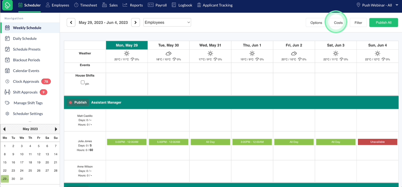The height and width of the screenshot is (187, 402).
Task: Click the Clock Approvals clock icon
Action: 7,81
